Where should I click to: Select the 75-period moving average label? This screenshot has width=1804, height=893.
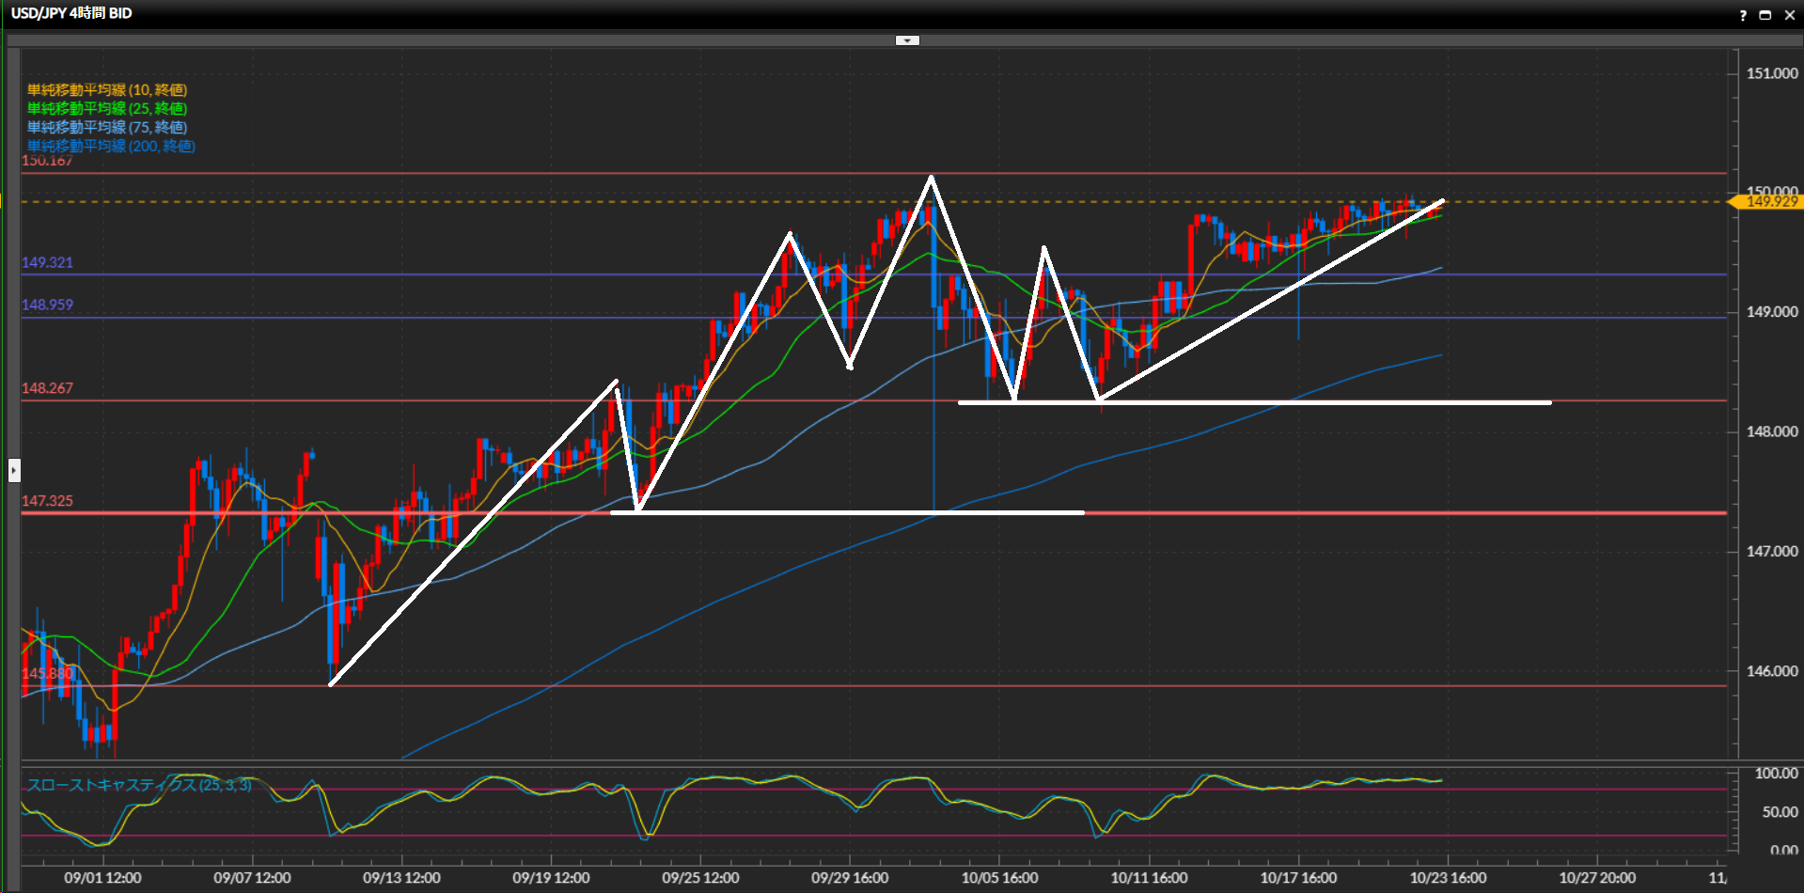pyautogui.click(x=106, y=128)
